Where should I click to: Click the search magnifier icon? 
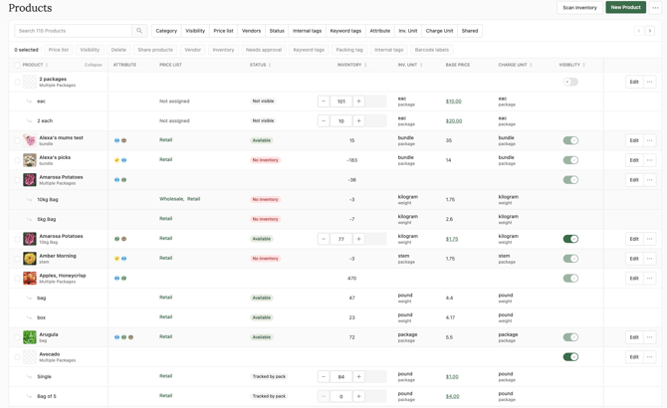tap(139, 31)
